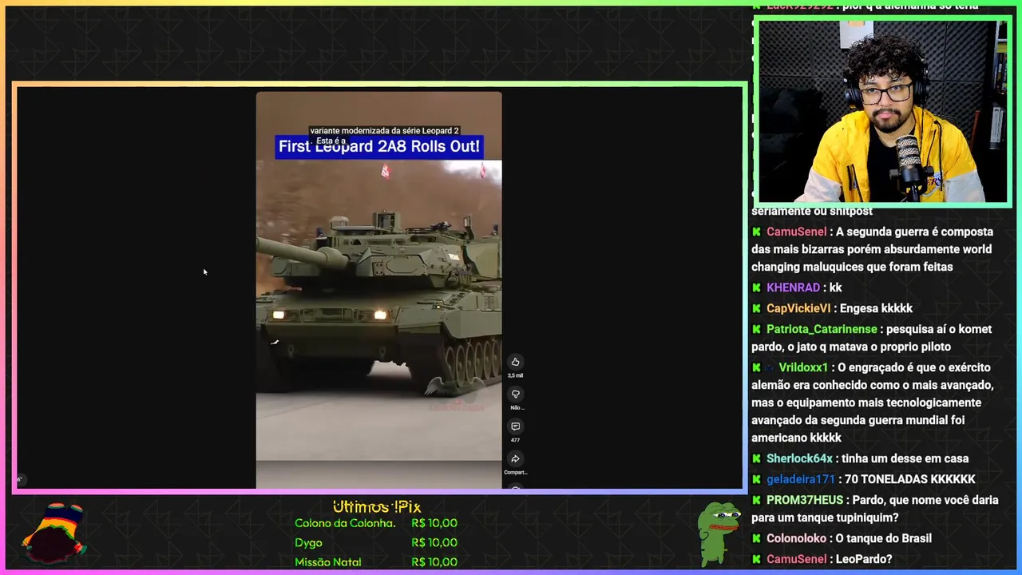Open chat user Vrildoxx1's profile
This screenshot has height=575, width=1022.
[802, 367]
